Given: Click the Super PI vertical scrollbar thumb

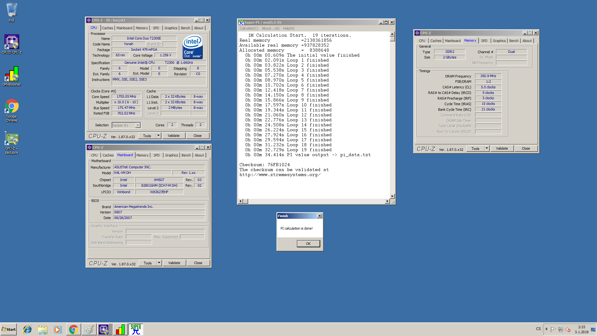Looking at the screenshot, I should tap(392, 39).
